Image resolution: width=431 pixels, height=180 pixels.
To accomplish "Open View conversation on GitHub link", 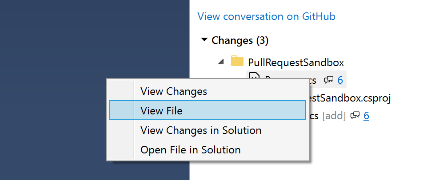I will [x=266, y=17].
